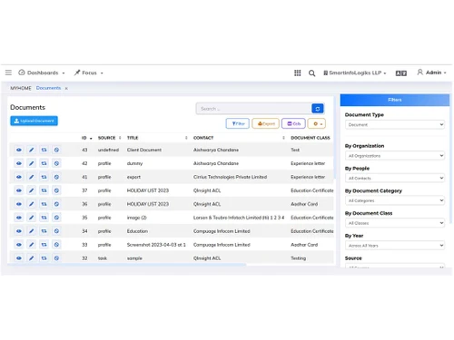Click the swap icon for document 43
454x340 pixels.
(44, 150)
